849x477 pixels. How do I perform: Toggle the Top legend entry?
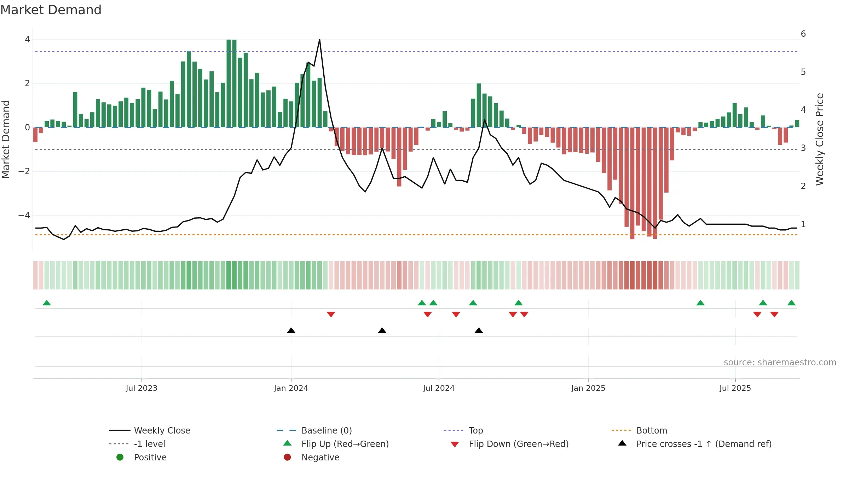[x=463, y=430]
